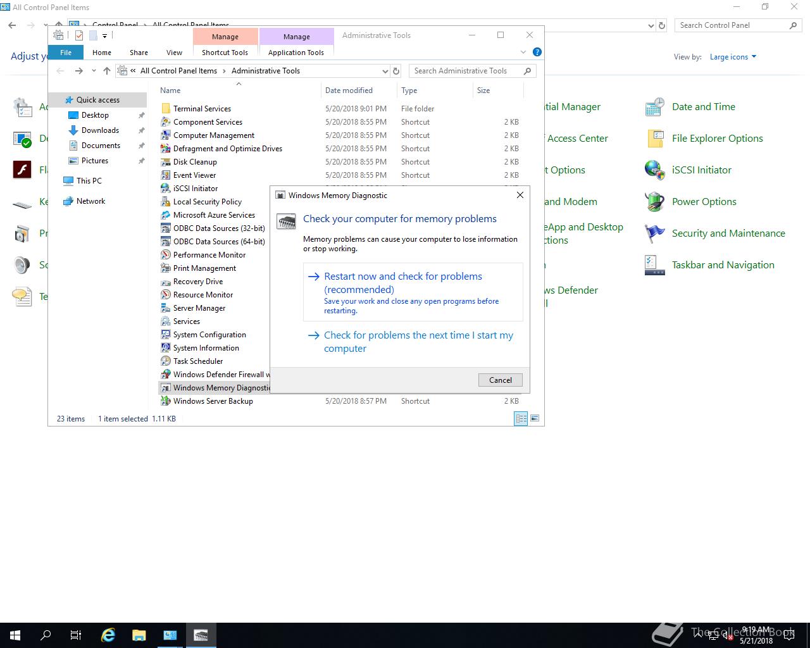The image size is (810, 648).
Task: Click All Control Panel Items breadcrumb
Action: pyautogui.click(x=178, y=71)
